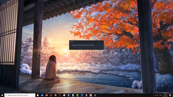The height and width of the screenshot is (97, 173).
Task: Focus the taskbar search box
Action: pos(20,95)
